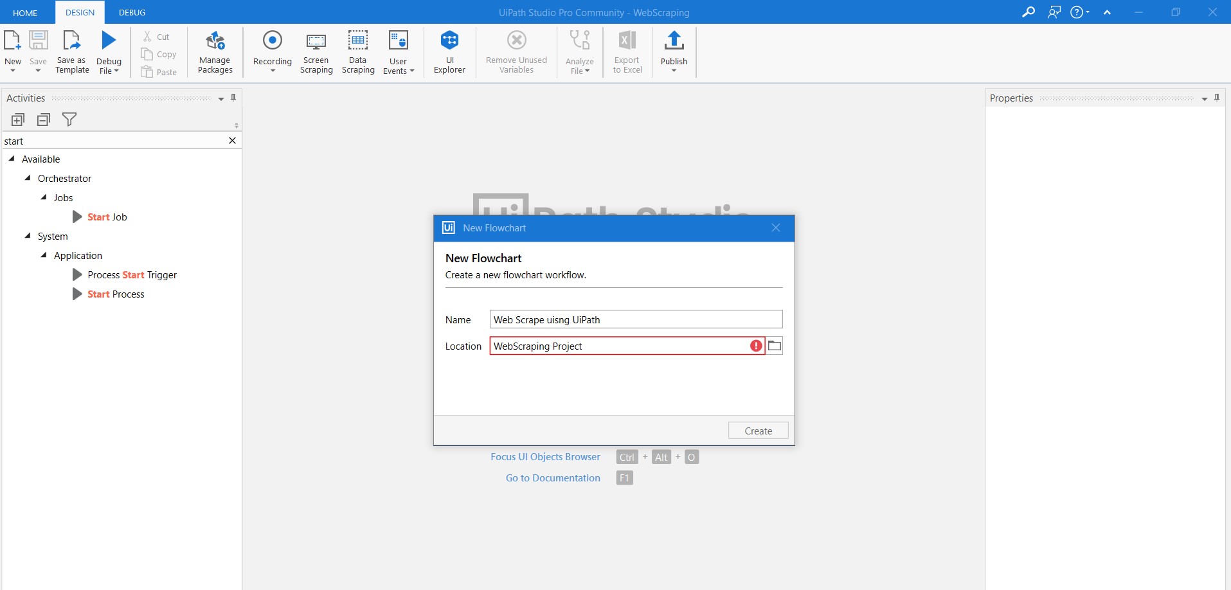Open the search magnifier in title bar
1231x590 pixels.
(1029, 12)
